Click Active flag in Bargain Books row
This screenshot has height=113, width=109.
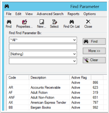point(76,107)
